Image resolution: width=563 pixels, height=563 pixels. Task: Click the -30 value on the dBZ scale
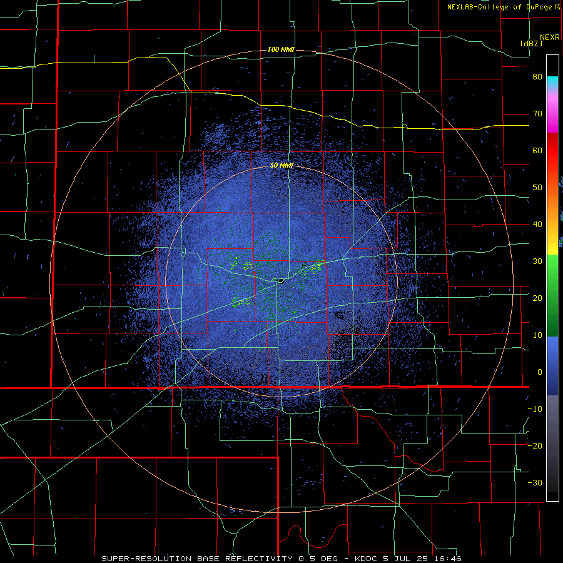point(535,483)
